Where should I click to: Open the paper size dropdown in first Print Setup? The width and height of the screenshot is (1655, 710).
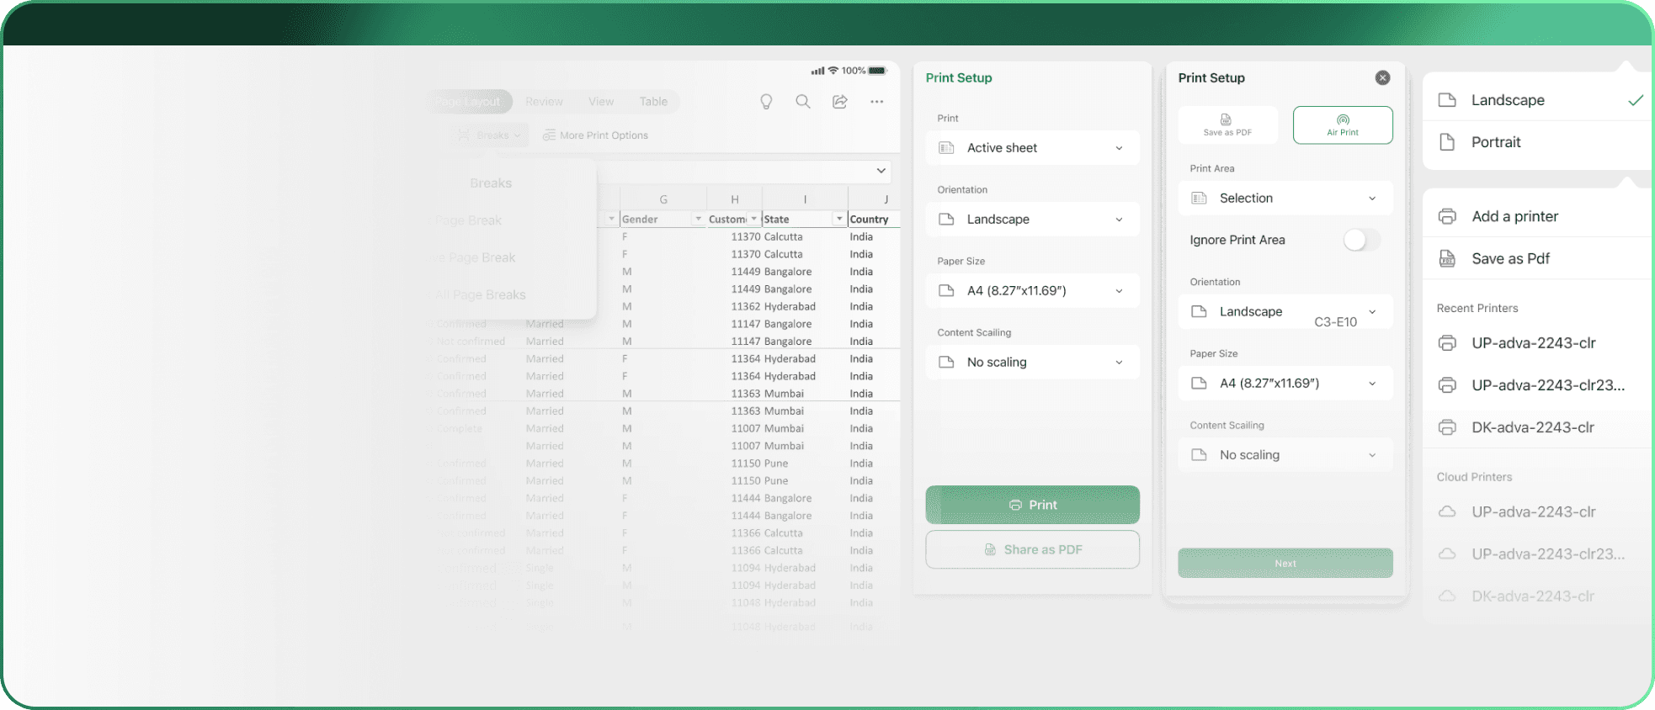(x=1032, y=291)
